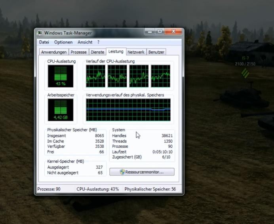Minimize the Task-Manager window
The height and width of the screenshot is (224, 274).
coord(150,32)
